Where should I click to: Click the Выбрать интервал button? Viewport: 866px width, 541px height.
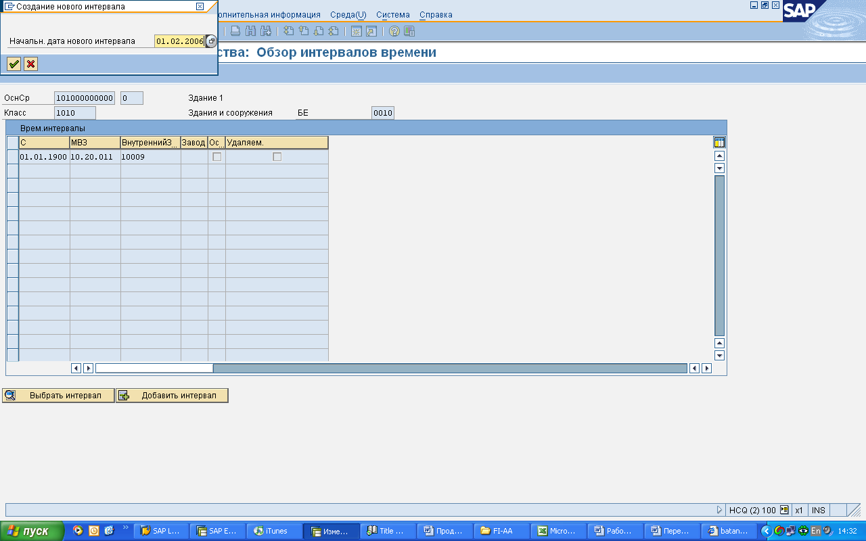pyautogui.click(x=58, y=396)
